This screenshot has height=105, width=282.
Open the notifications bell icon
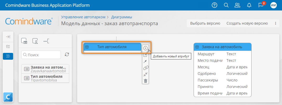tap(249, 5)
